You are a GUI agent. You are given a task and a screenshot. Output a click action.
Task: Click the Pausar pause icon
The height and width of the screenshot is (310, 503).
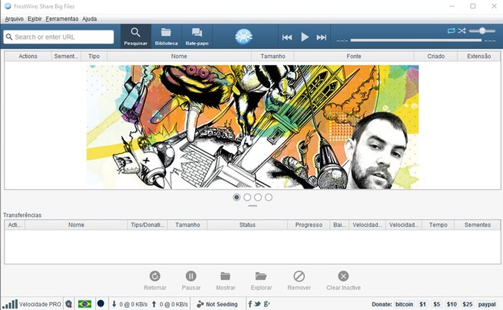(191, 276)
